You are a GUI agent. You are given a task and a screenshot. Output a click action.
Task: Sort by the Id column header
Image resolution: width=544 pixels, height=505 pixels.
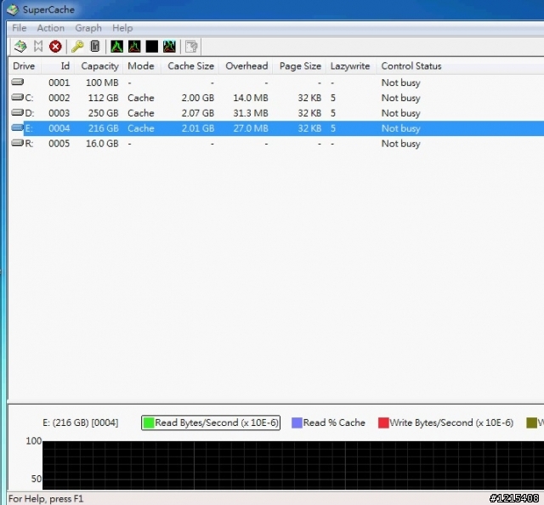[x=58, y=66]
